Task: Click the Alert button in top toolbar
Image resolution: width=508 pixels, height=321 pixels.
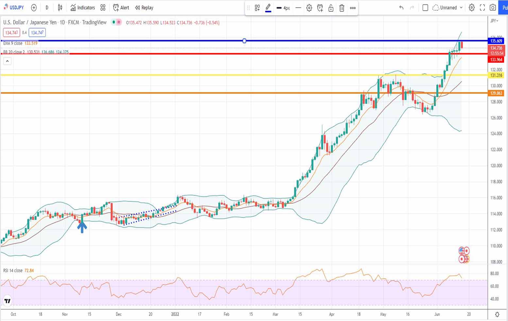Action: point(121,8)
